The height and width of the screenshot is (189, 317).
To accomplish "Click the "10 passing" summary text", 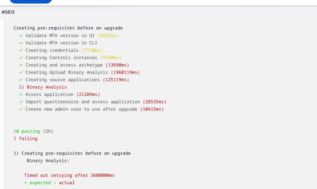I will 27,131.
